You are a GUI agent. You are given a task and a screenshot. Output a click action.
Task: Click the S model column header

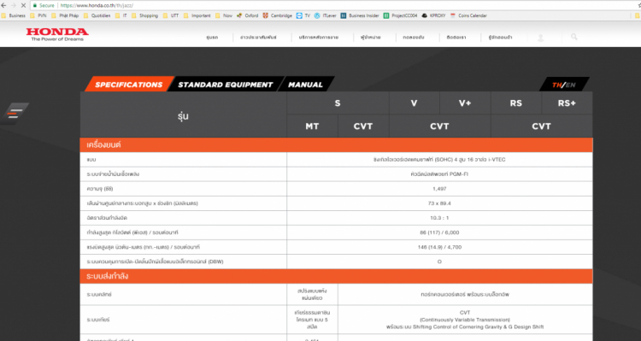tap(338, 103)
